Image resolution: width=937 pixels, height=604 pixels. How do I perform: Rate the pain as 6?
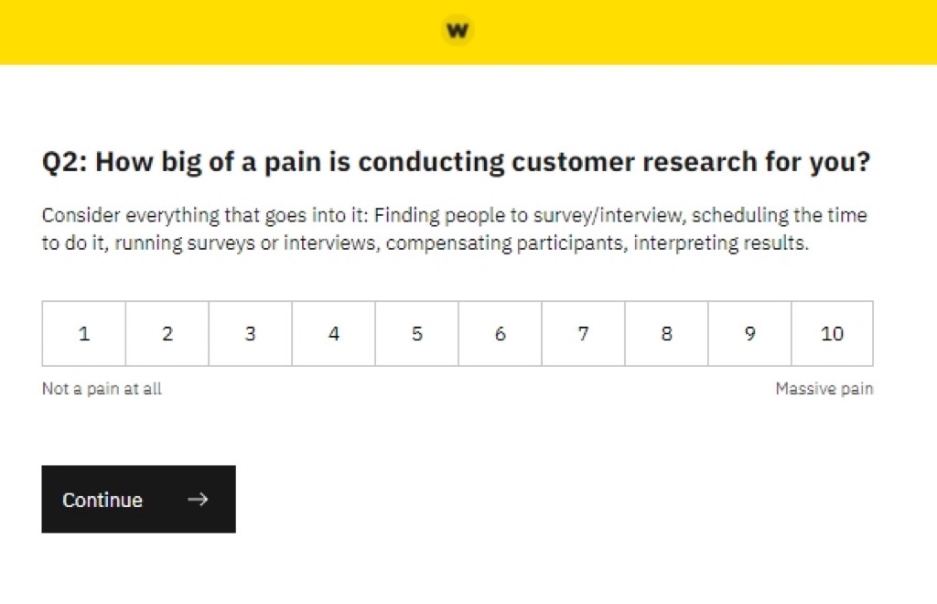click(501, 334)
